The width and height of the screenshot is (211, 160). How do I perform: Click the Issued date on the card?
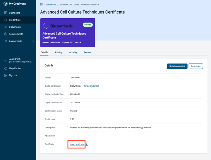coord(51,43)
